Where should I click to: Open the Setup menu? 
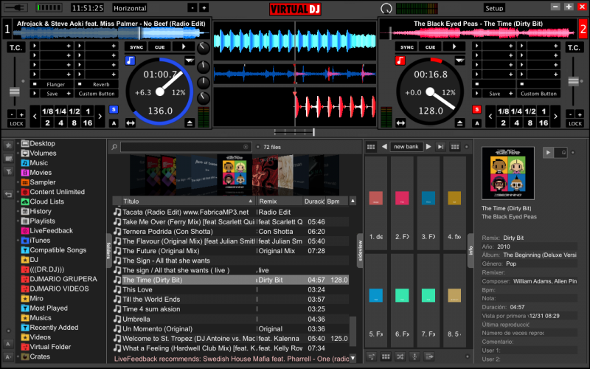pyautogui.click(x=495, y=7)
